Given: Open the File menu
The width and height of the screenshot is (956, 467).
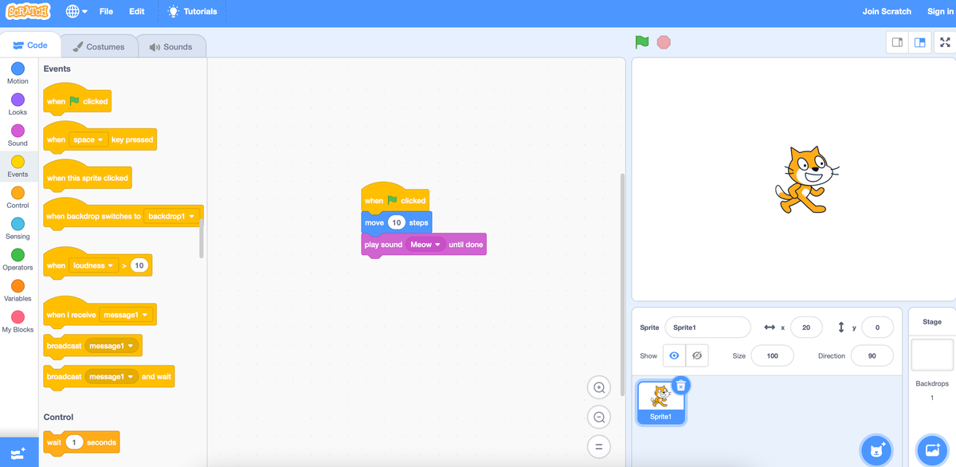Looking at the screenshot, I should click(106, 12).
